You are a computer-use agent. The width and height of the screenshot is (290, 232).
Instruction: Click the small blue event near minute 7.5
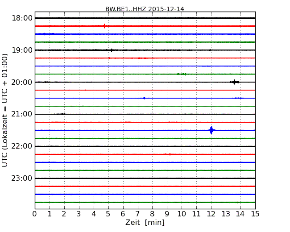[x=144, y=98]
